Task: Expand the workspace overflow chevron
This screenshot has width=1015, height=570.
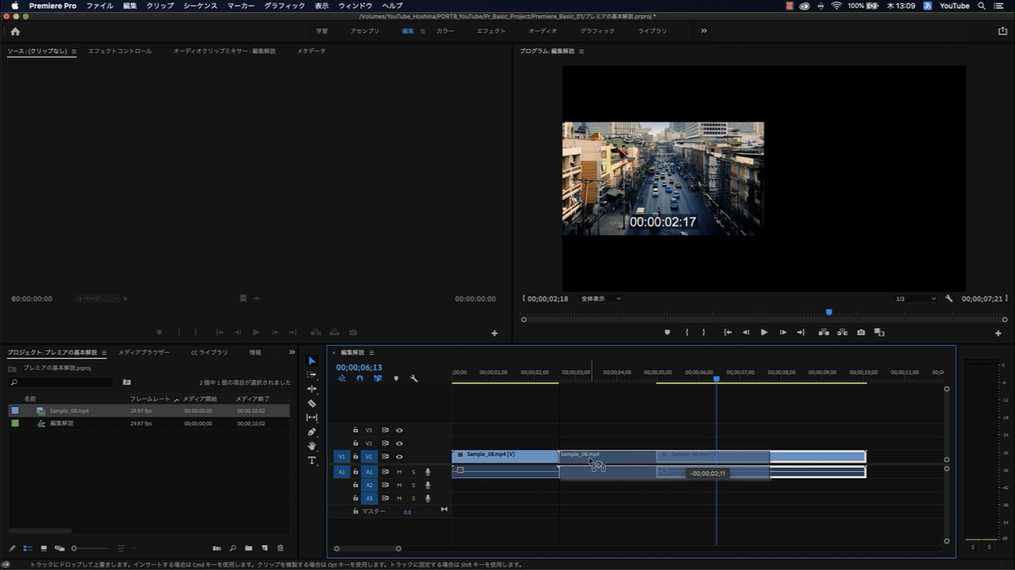Action: click(704, 31)
